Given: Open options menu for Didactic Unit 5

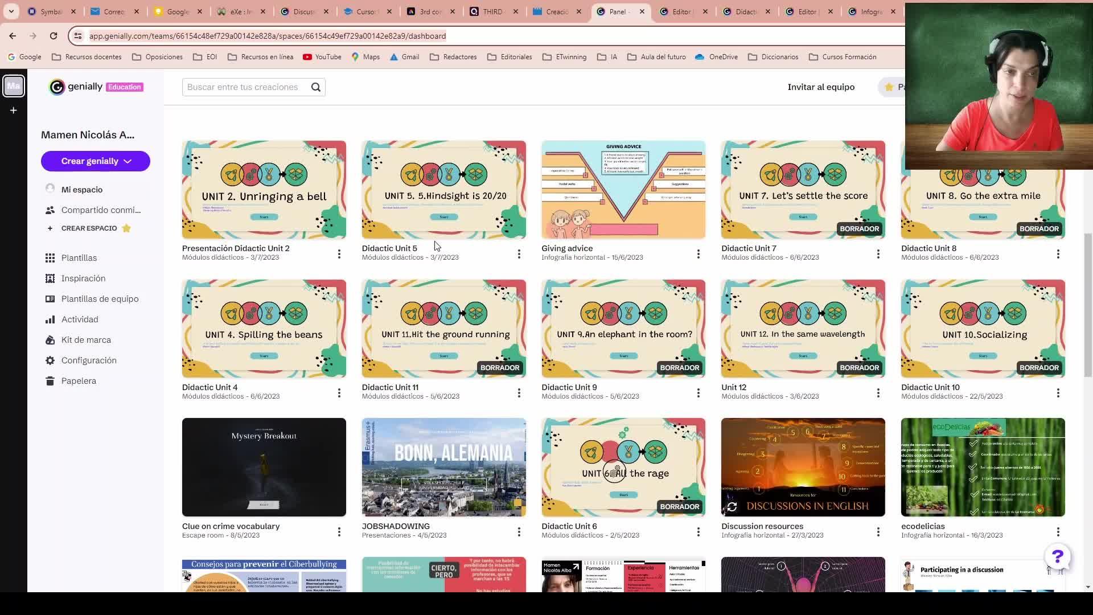Looking at the screenshot, I should coord(519,254).
